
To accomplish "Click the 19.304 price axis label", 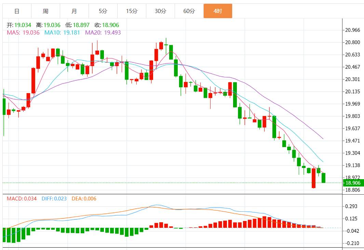I will [352, 153].
